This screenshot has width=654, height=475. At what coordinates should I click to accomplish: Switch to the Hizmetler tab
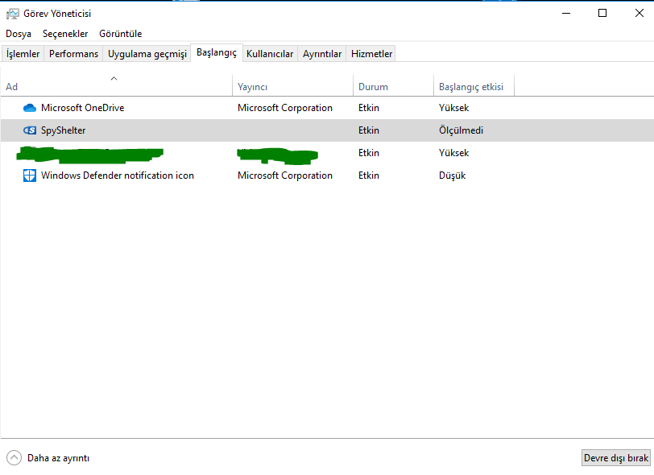pos(371,54)
